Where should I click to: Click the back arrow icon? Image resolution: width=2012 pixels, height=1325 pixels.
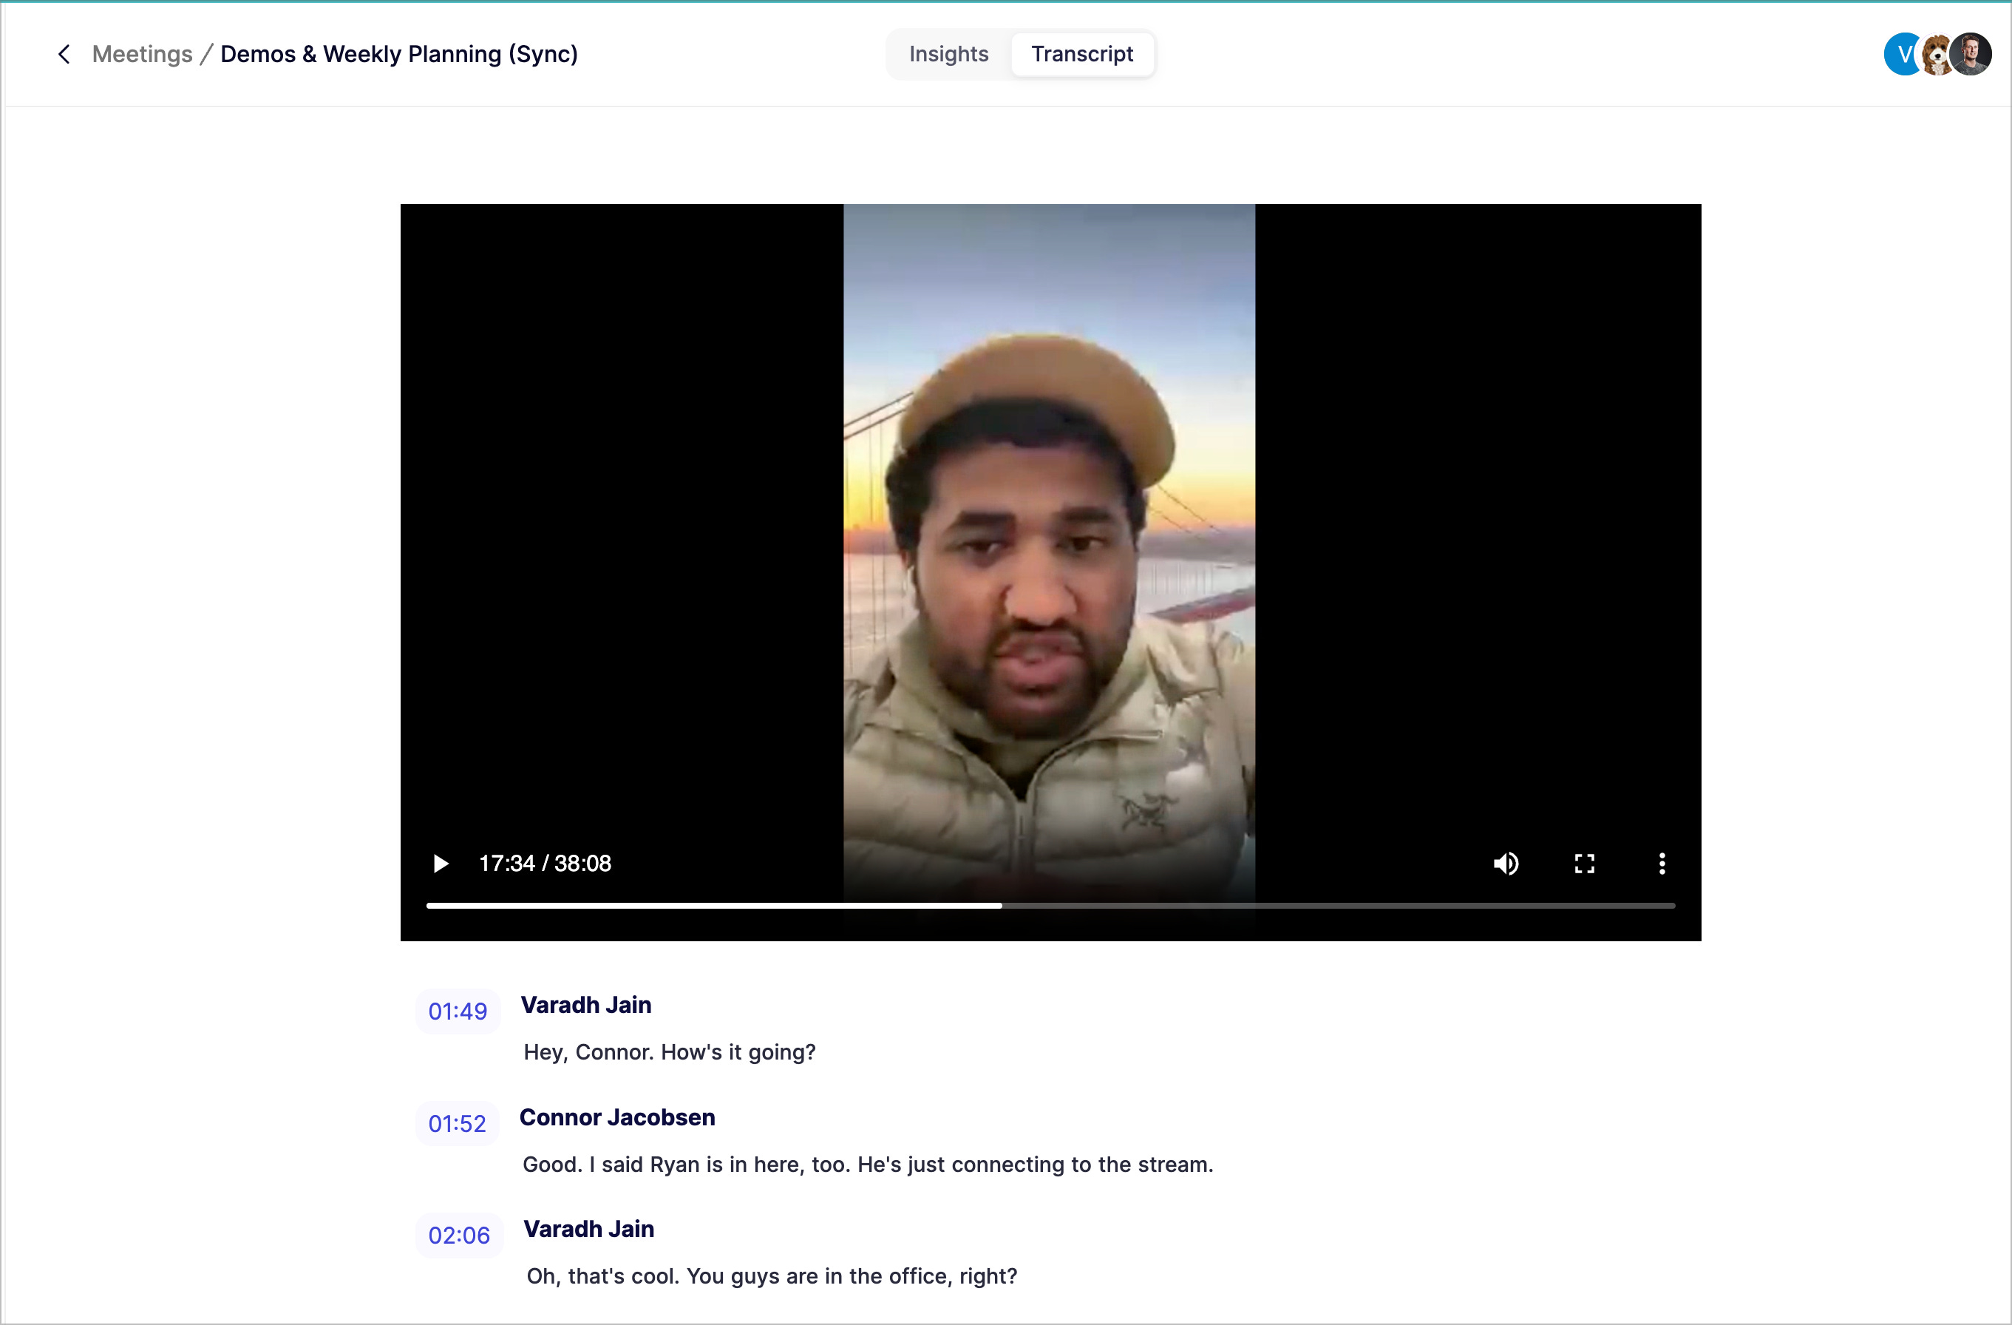[x=64, y=54]
